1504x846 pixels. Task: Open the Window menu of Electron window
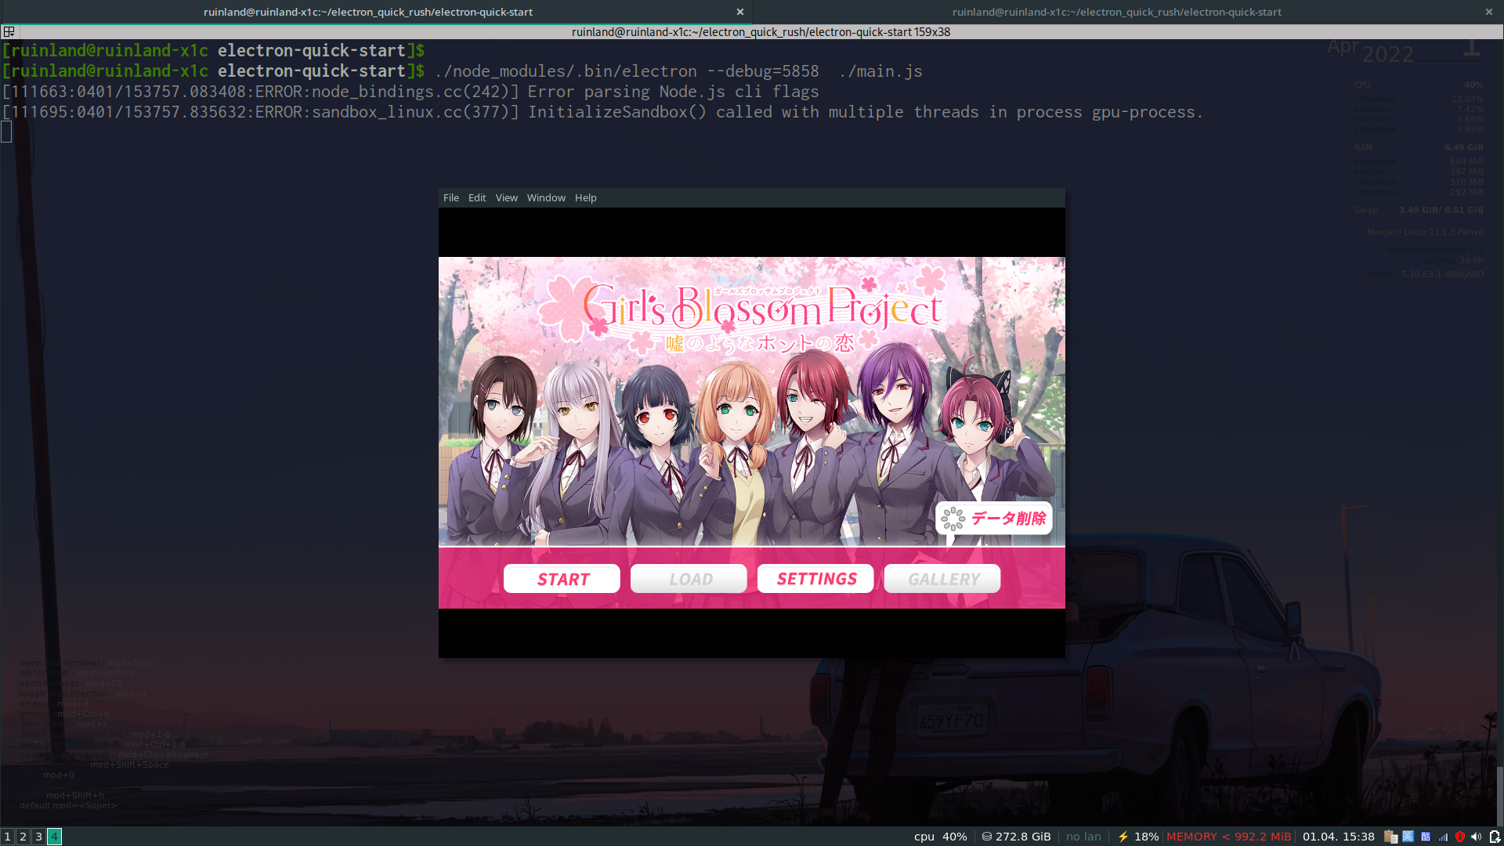click(x=546, y=198)
